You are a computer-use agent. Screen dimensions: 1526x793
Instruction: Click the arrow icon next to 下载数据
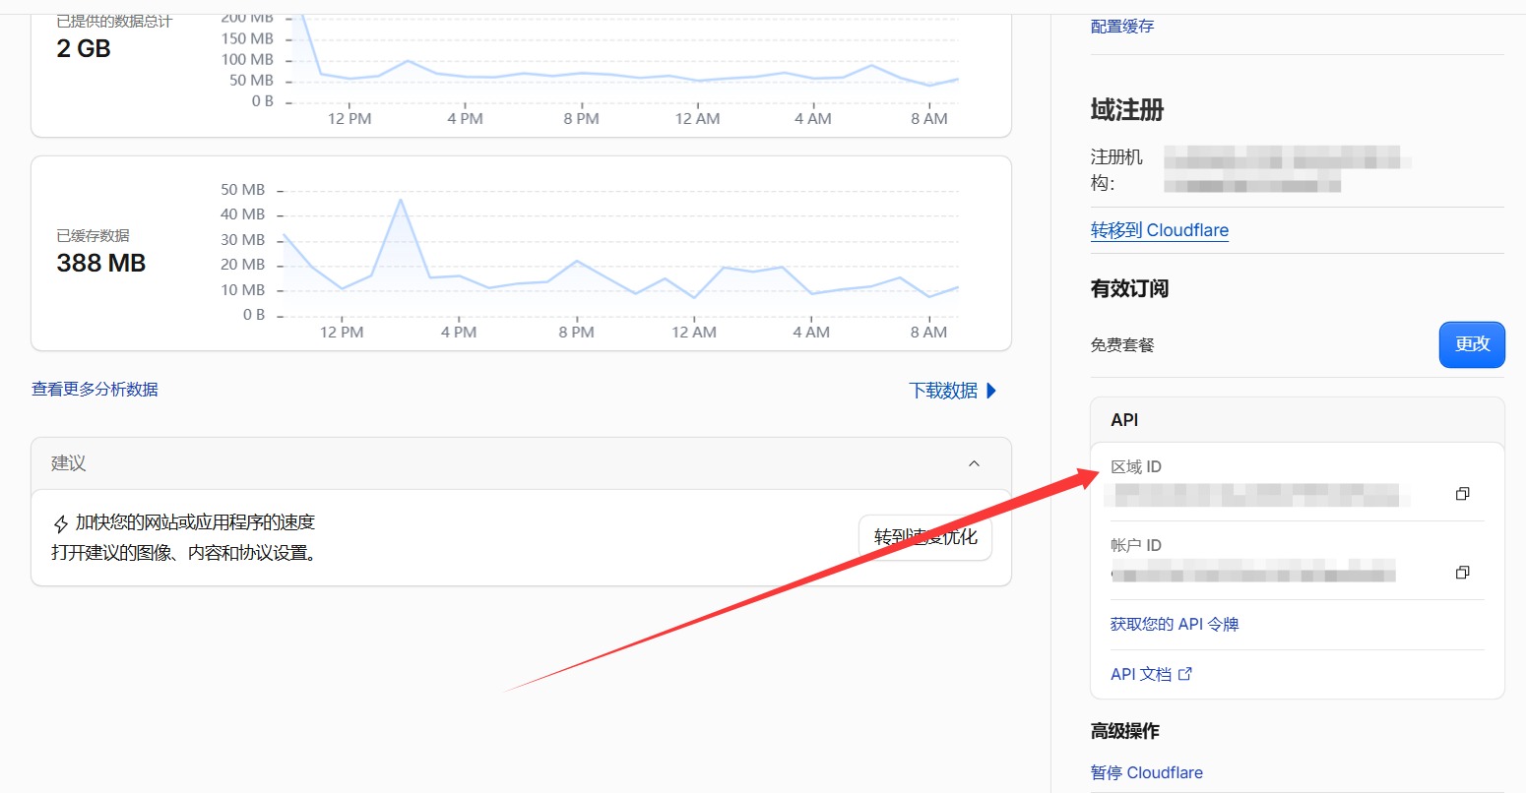[x=991, y=391]
